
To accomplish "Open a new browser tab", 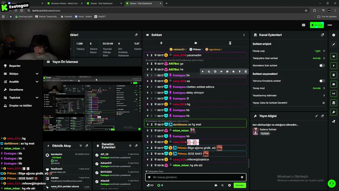I will coord(166,3).
